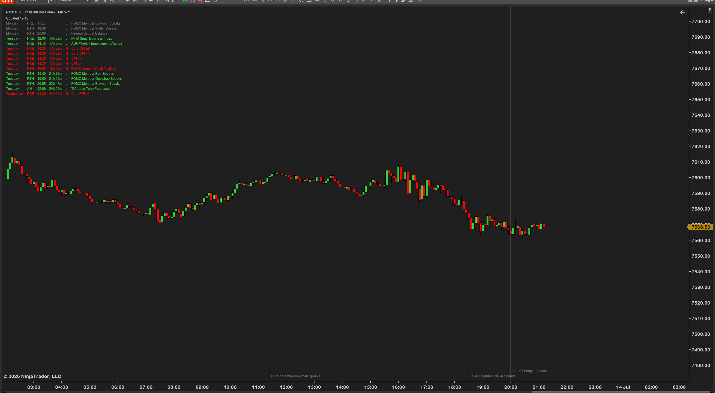Select Tuesday FOMC Member Bowman Speaks row

click(x=63, y=84)
